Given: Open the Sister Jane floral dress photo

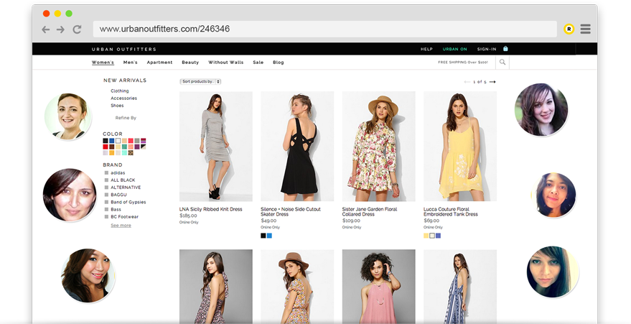Looking at the screenshot, I should point(378,146).
